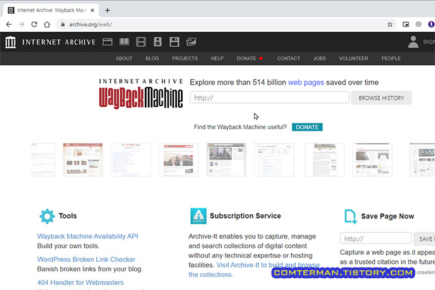Open the Video filmstrip icon
This screenshot has width=435, height=290.
pos(140,42)
